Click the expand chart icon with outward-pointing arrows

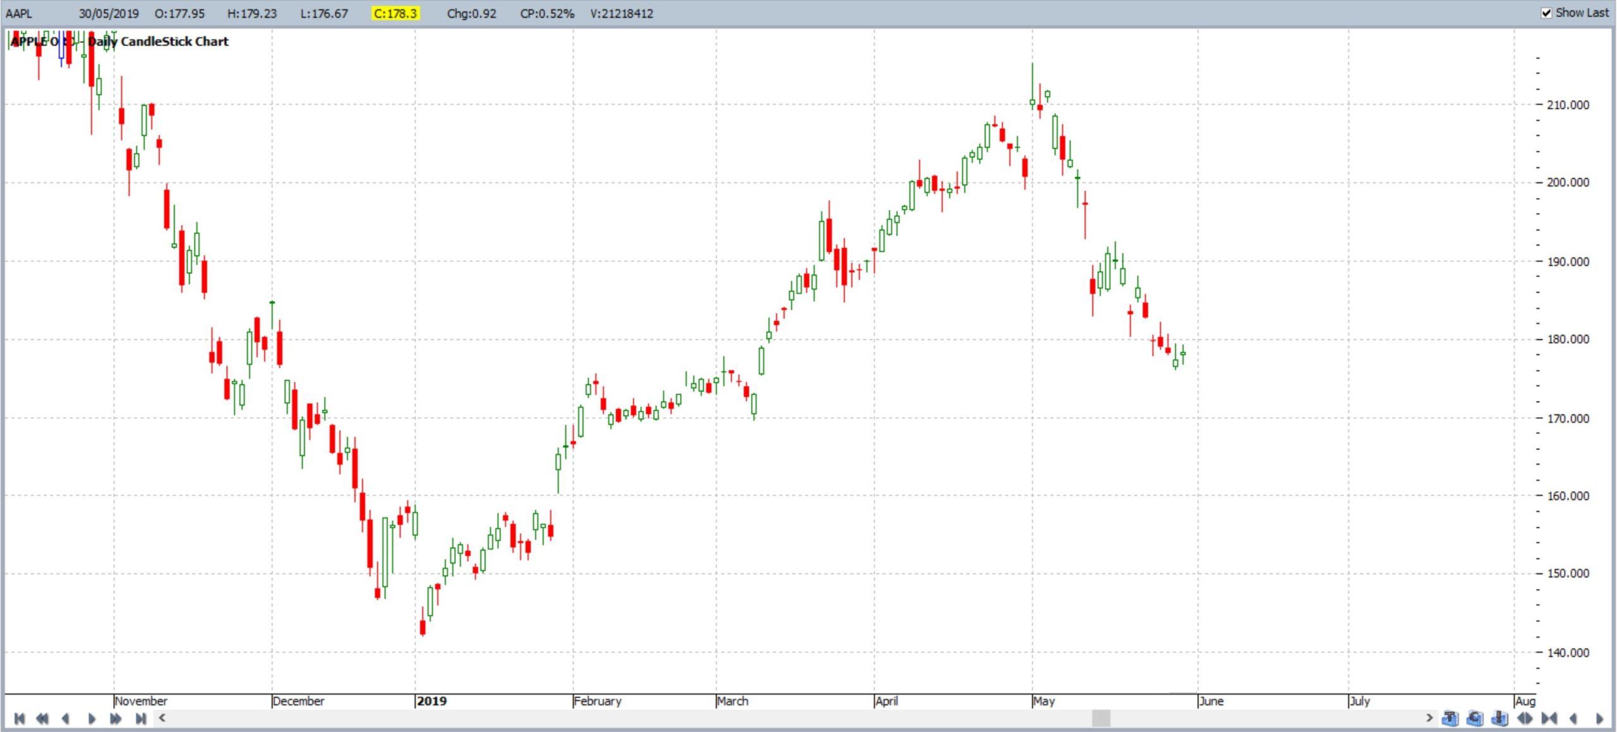tap(1525, 718)
